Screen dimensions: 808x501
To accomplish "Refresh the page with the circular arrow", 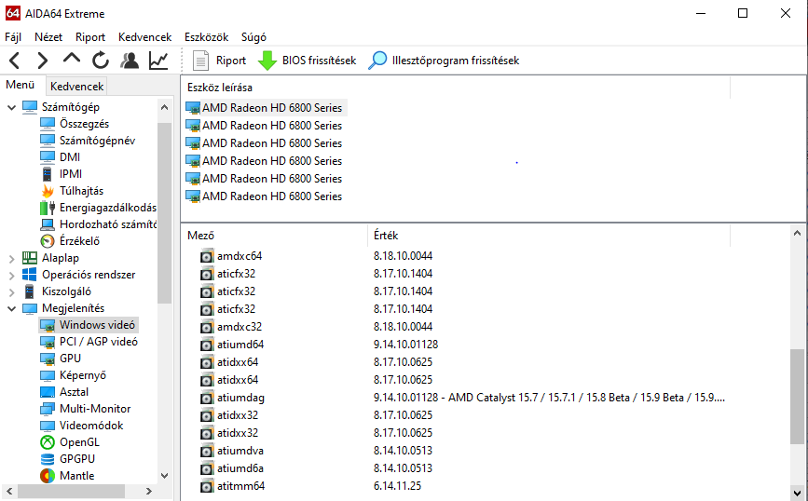I will pyautogui.click(x=101, y=61).
